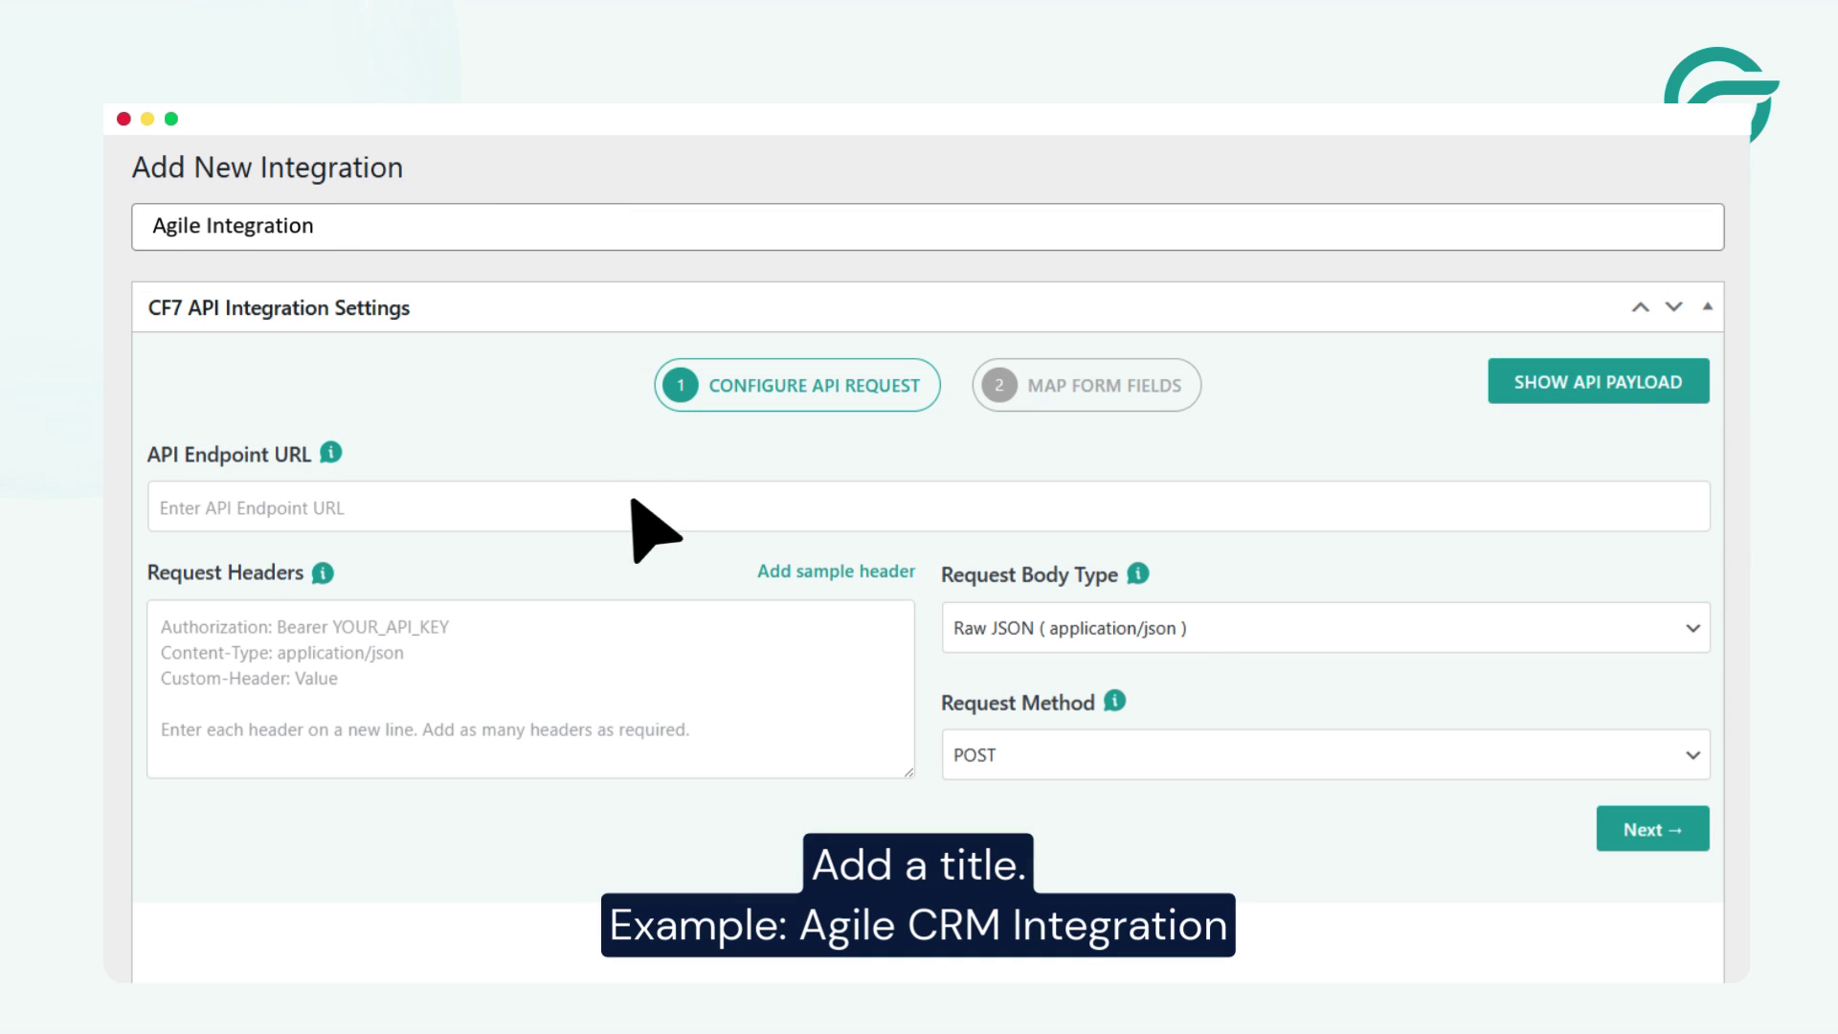The height and width of the screenshot is (1034, 1838).
Task: Move the CF7 settings panel down
Action: pos(1673,306)
